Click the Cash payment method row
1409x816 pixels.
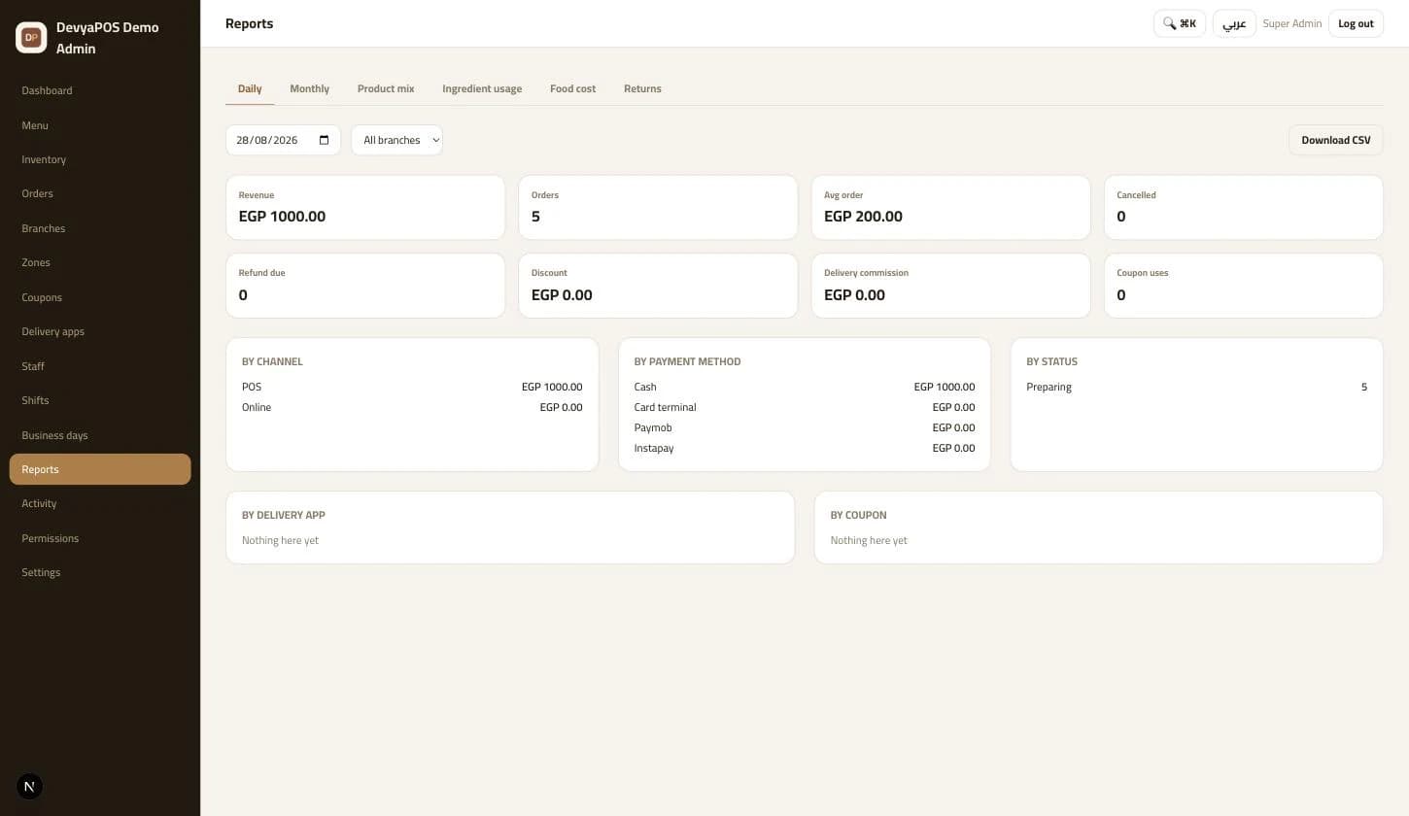[x=805, y=387]
